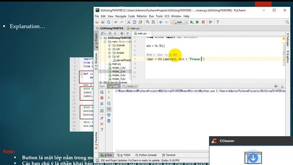Click the Undo arrow icon
The height and width of the screenshot is (165, 293).
[116, 22]
